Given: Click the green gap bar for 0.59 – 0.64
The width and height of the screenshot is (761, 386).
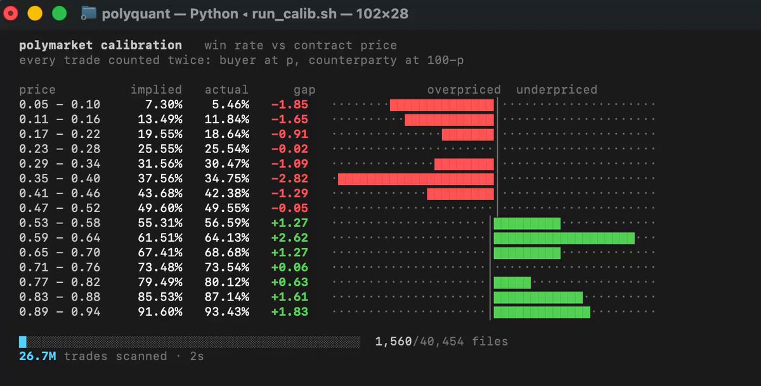Looking at the screenshot, I should click(564, 238).
